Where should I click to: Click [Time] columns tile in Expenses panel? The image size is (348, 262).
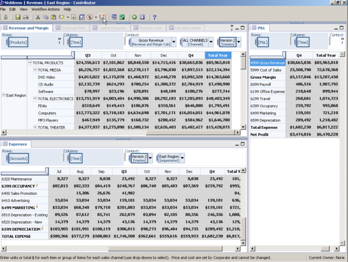(75, 159)
